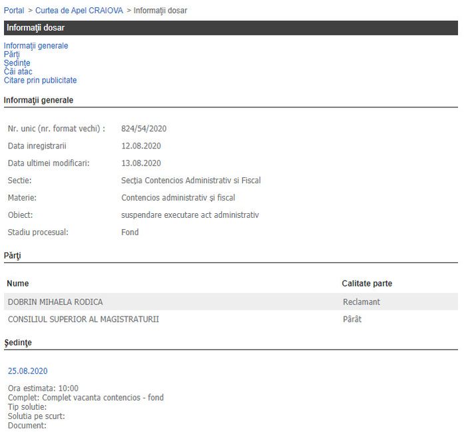Jump to Informaţii generale anchor link

(36, 46)
